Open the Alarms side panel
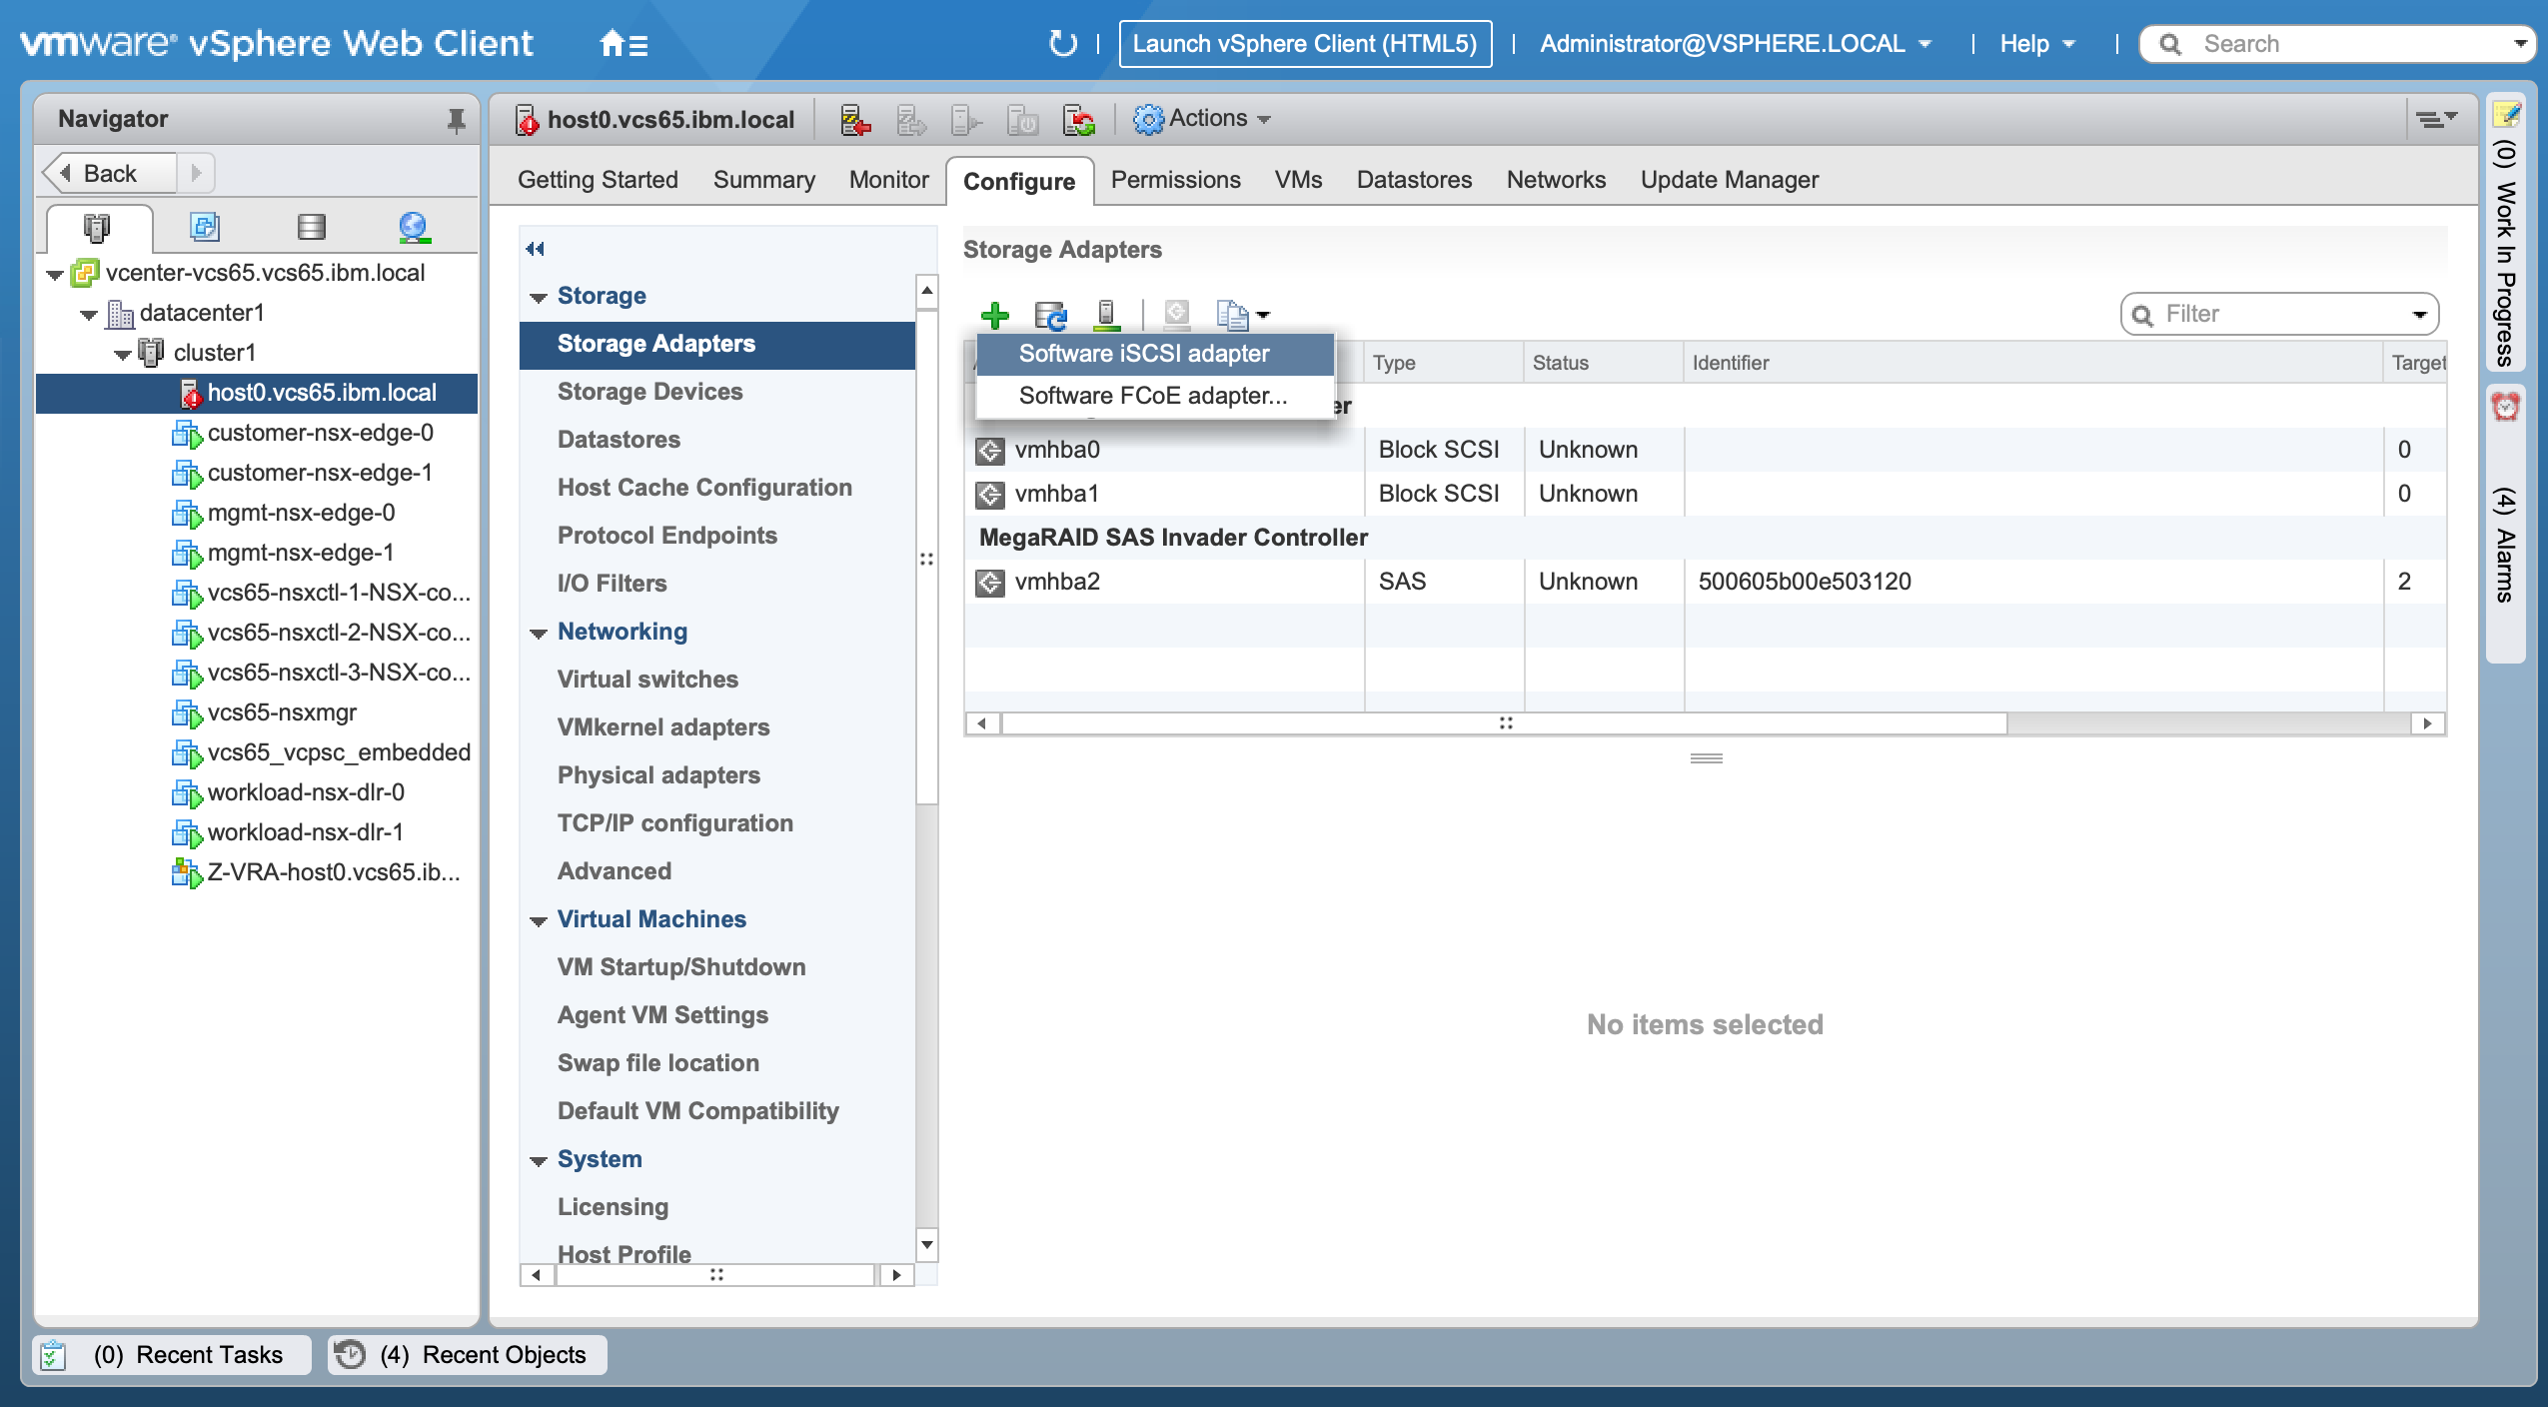2548x1407 pixels. (2505, 525)
